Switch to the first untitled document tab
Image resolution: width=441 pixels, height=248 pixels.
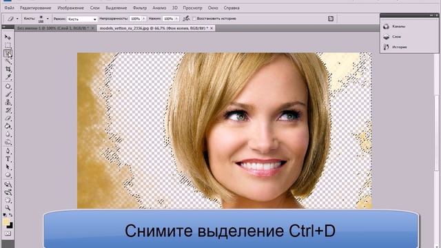(53, 28)
